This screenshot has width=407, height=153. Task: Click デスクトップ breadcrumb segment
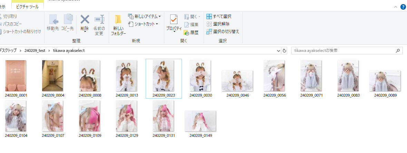[x=8, y=51]
